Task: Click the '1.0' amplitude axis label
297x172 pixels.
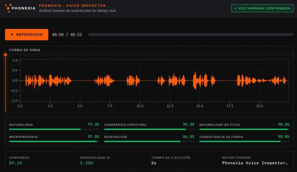Action: pyautogui.click(x=15, y=60)
